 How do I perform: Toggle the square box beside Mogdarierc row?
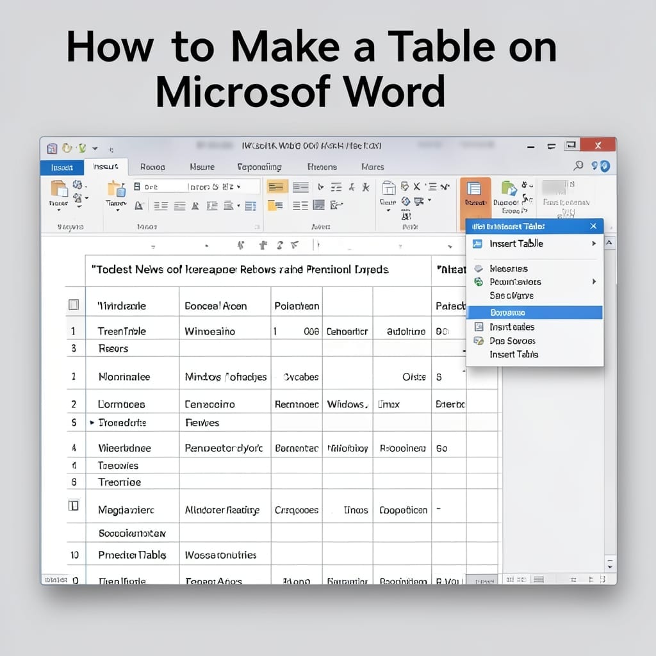(x=74, y=506)
